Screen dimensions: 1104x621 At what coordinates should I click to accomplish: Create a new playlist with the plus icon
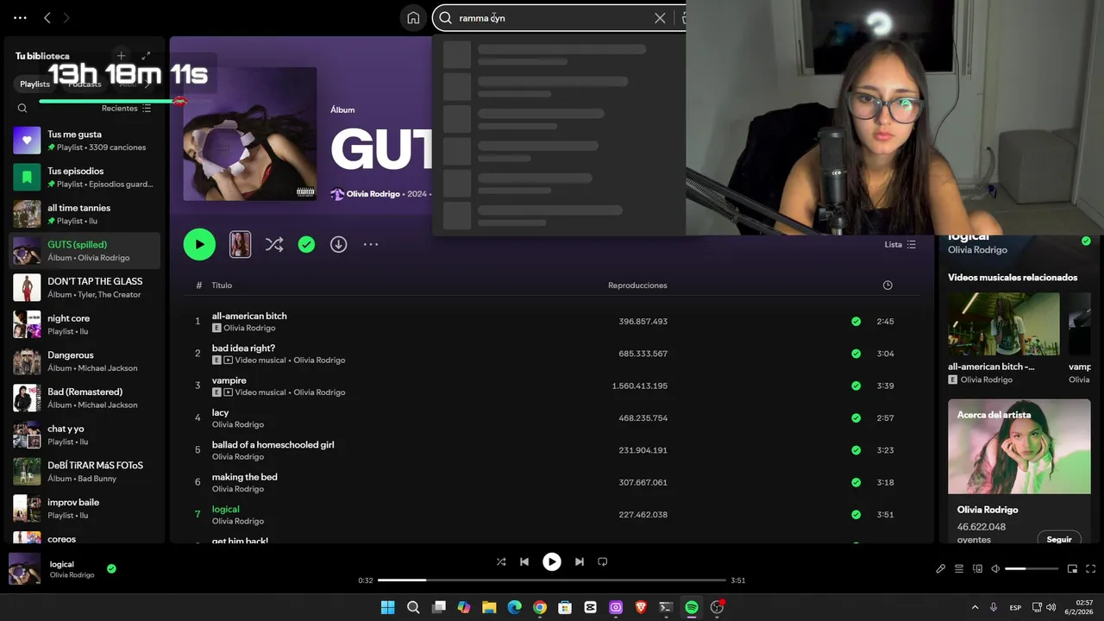tap(122, 55)
